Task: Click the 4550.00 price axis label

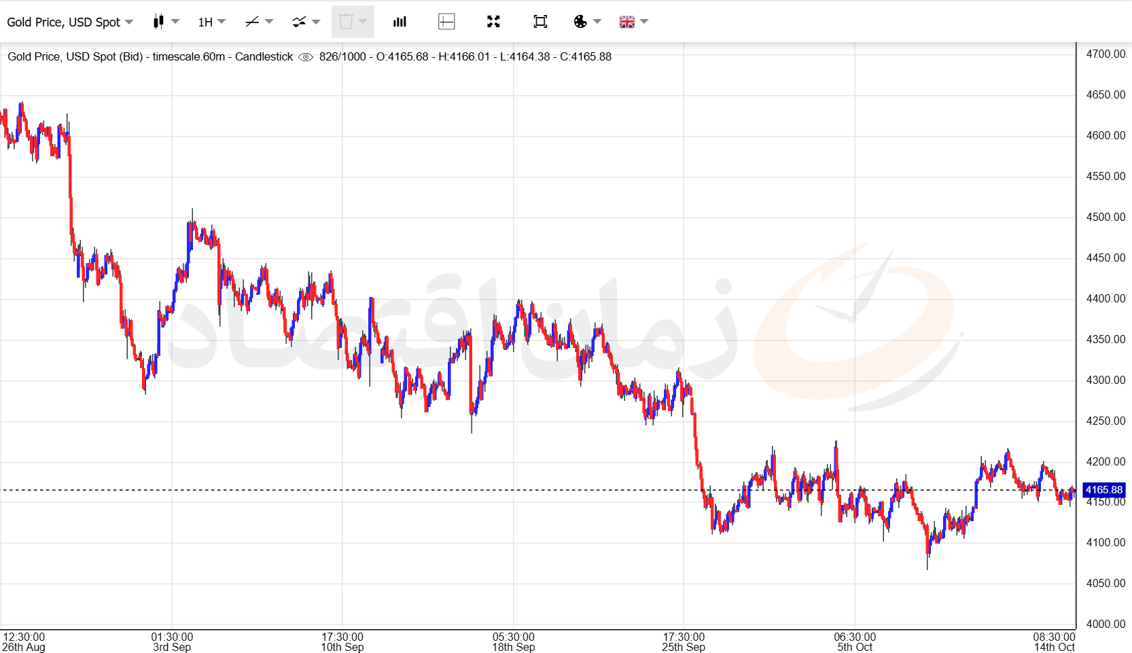Action: (x=1106, y=176)
